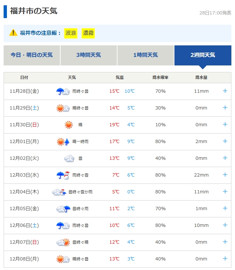
Task: Select the 2週間天気 tab
Action: pos(203,55)
